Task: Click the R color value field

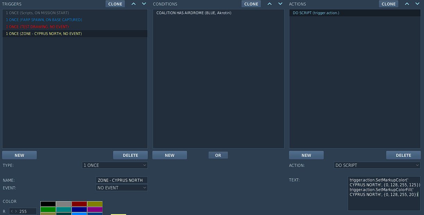Action: 23,211
